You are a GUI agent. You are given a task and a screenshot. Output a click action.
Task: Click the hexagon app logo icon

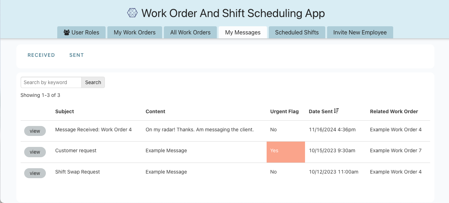[132, 13]
